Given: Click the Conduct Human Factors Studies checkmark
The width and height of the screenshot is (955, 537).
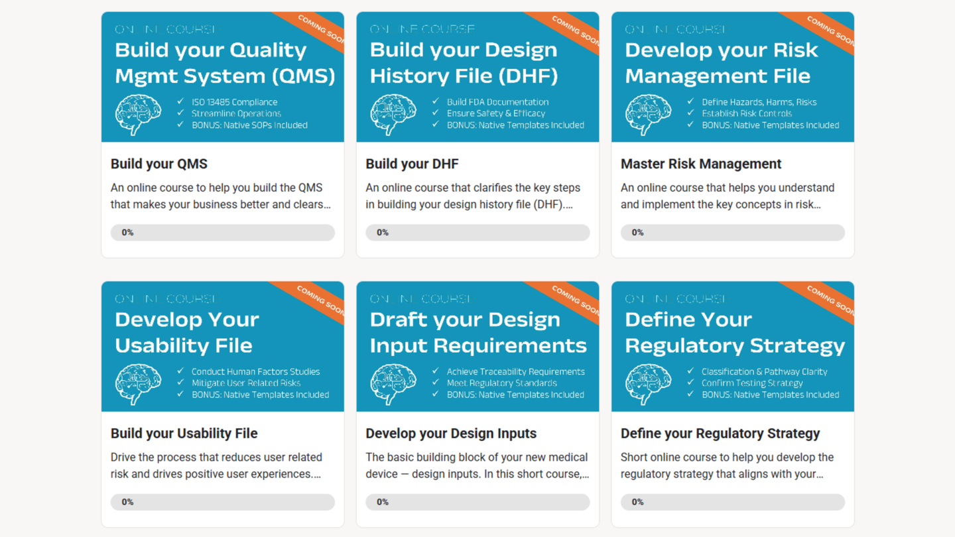Looking at the screenshot, I should [180, 371].
